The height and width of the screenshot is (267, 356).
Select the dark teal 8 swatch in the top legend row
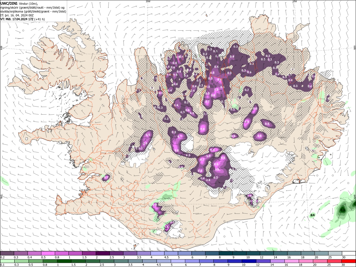coord(226,253)
